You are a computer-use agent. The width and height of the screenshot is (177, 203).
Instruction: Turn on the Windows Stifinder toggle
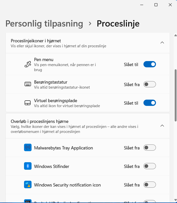149,166
